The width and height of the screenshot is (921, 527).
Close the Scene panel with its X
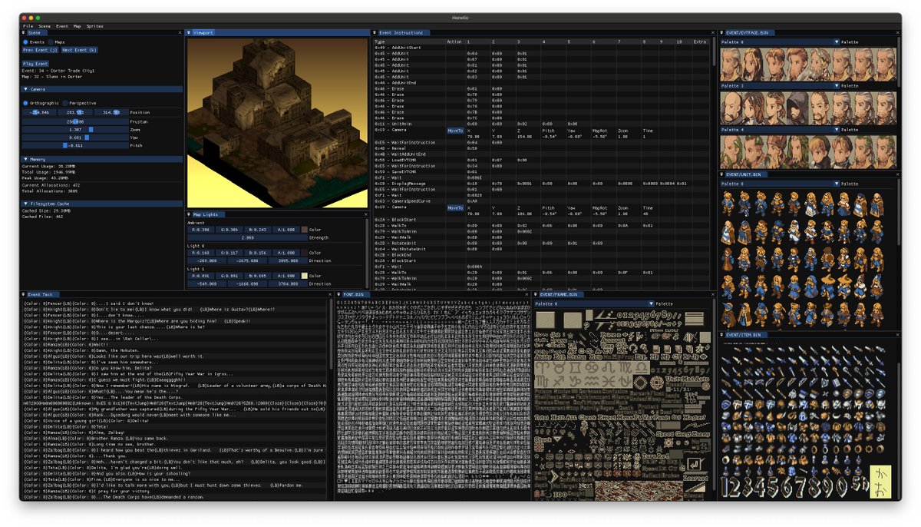(x=180, y=32)
